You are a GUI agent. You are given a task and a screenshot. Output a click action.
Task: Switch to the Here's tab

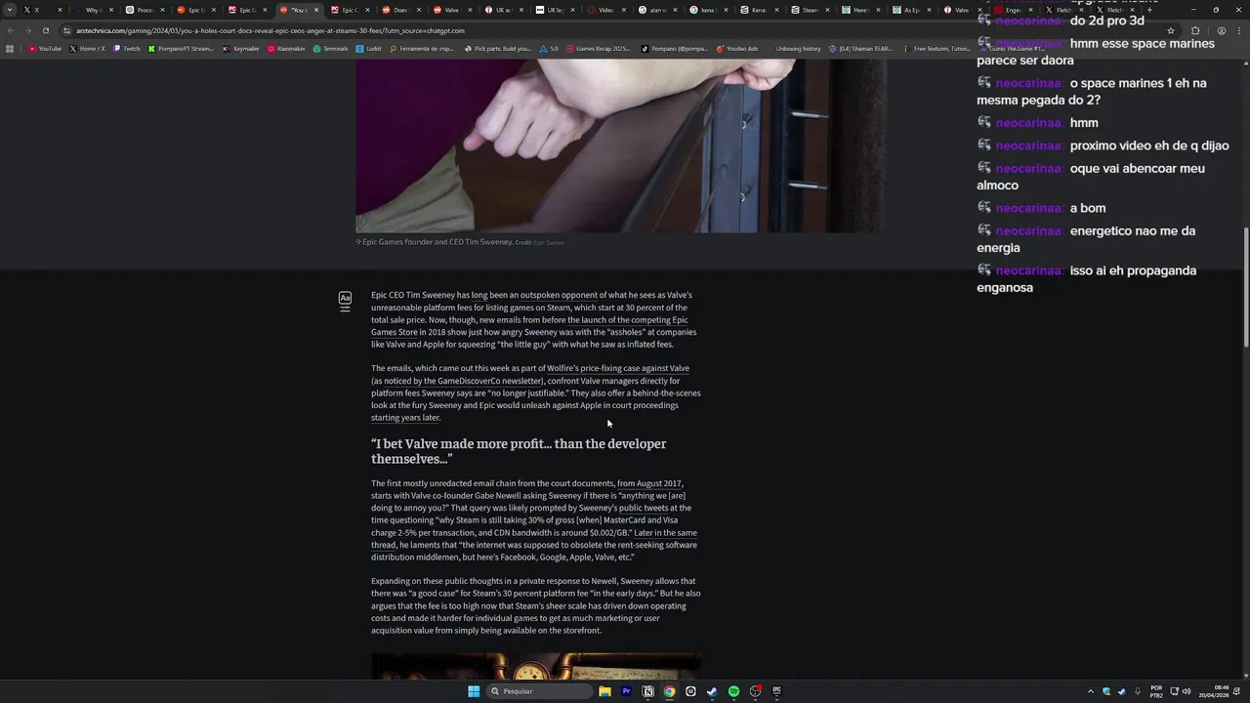tap(859, 10)
